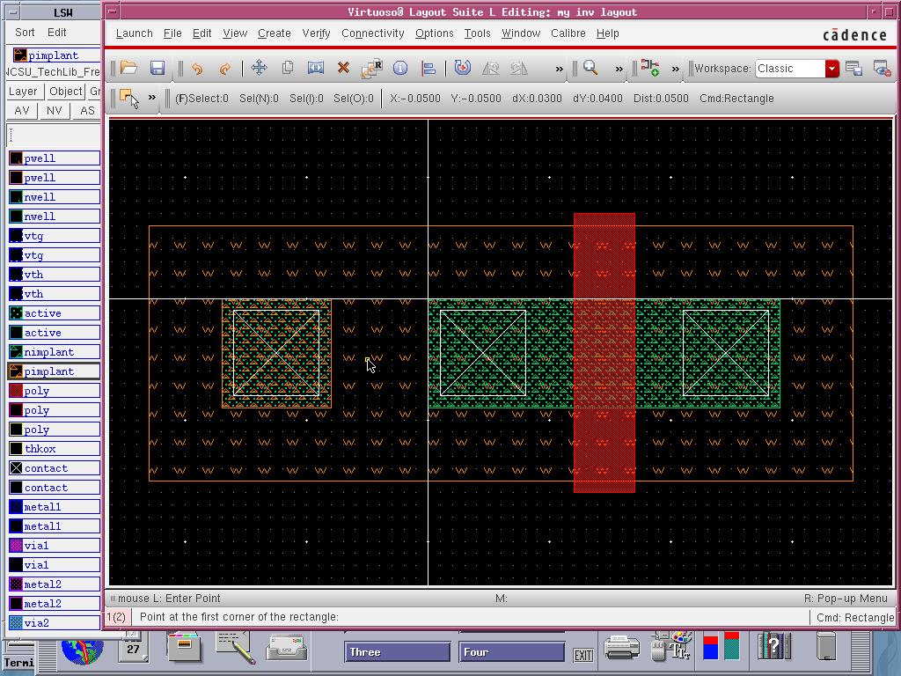This screenshot has height=676, width=901.
Task: Select the Stretch tool icon
Action: point(316,68)
